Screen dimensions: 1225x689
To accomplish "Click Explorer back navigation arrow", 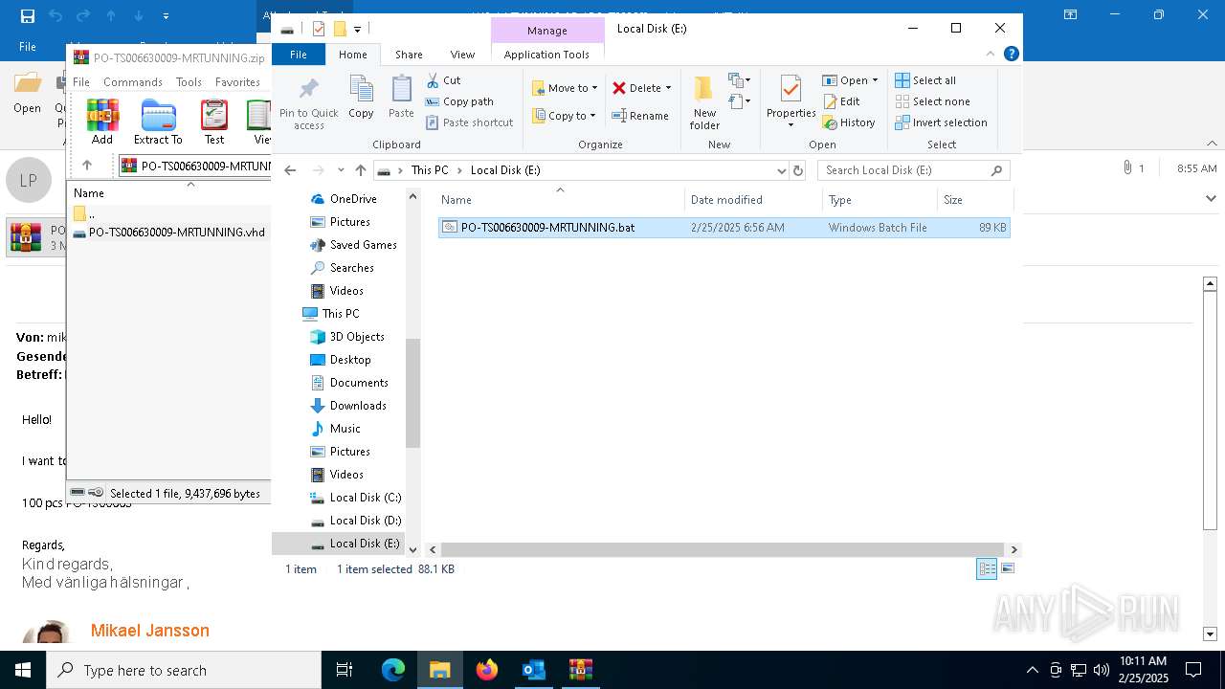I will click(290, 170).
